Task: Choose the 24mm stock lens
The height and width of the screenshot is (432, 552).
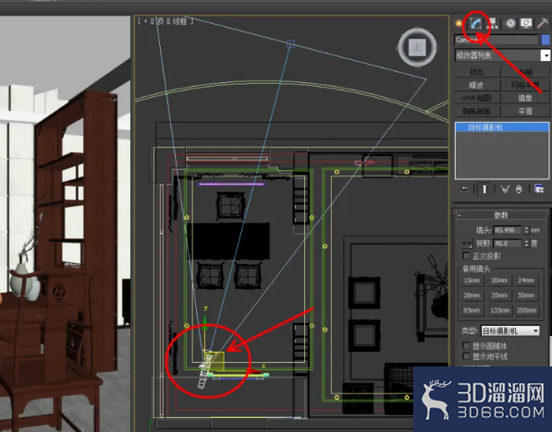Action: [526, 281]
